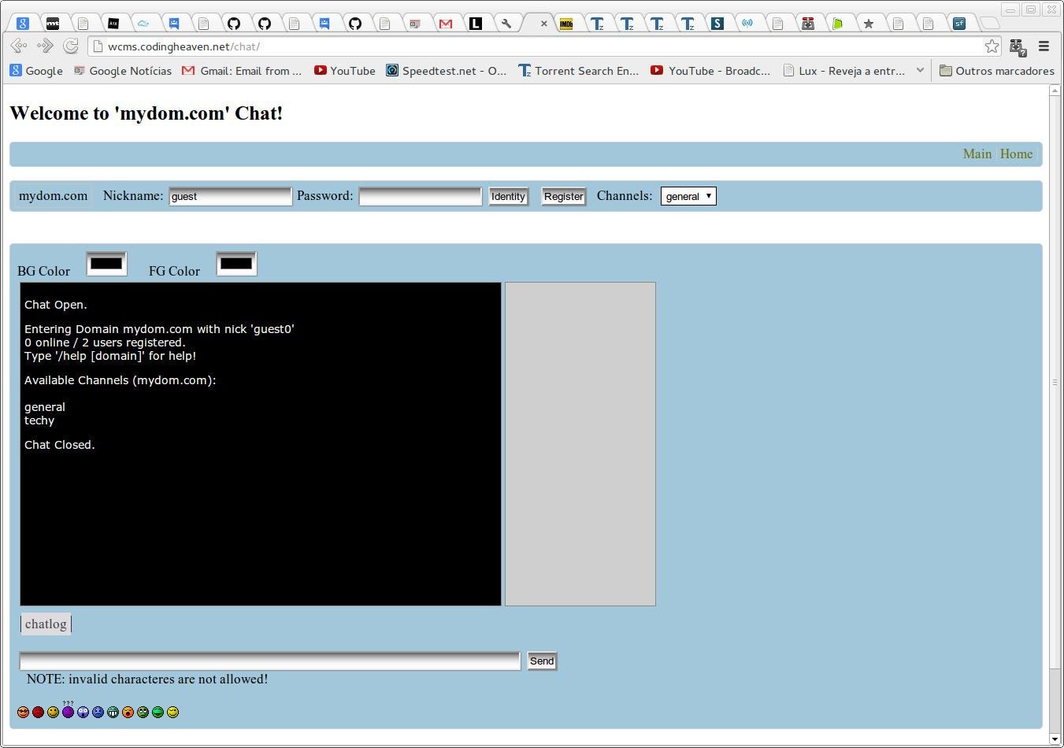This screenshot has width=1064, height=748.
Task: Insert the sad frowning blue emoticon
Action: pyautogui.click(x=98, y=712)
